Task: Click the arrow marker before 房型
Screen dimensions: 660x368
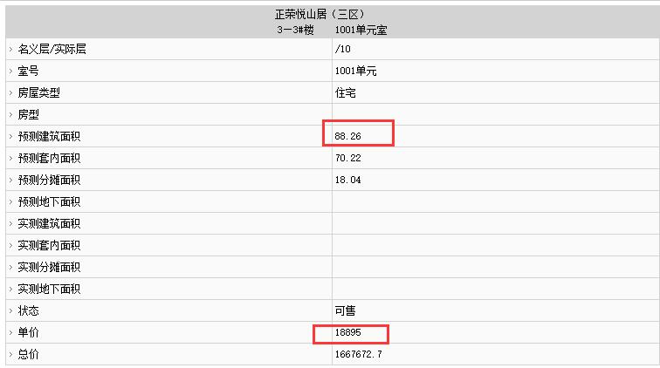Action: [11, 115]
